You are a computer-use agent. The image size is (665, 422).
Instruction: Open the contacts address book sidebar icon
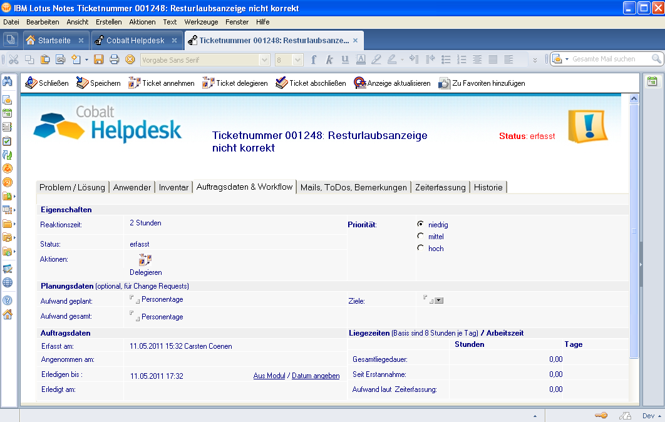click(x=8, y=127)
